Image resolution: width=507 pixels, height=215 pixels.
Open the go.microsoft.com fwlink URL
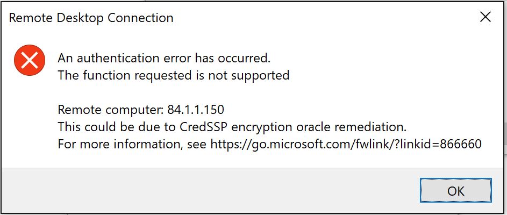coord(346,144)
